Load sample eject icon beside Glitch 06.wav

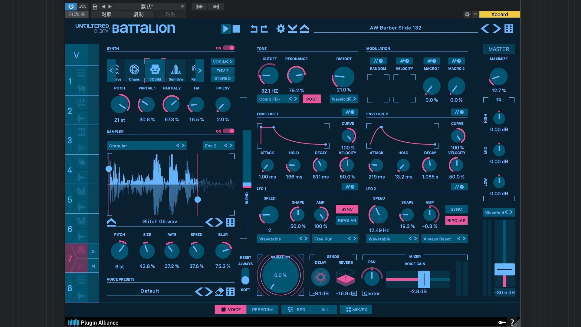click(111, 222)
